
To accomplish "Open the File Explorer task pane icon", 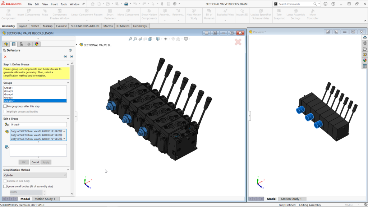I will tap(365, 49).
